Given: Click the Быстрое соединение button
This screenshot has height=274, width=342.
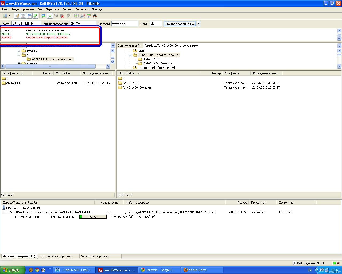Looking at the screenshot, I should click(180, 24).
